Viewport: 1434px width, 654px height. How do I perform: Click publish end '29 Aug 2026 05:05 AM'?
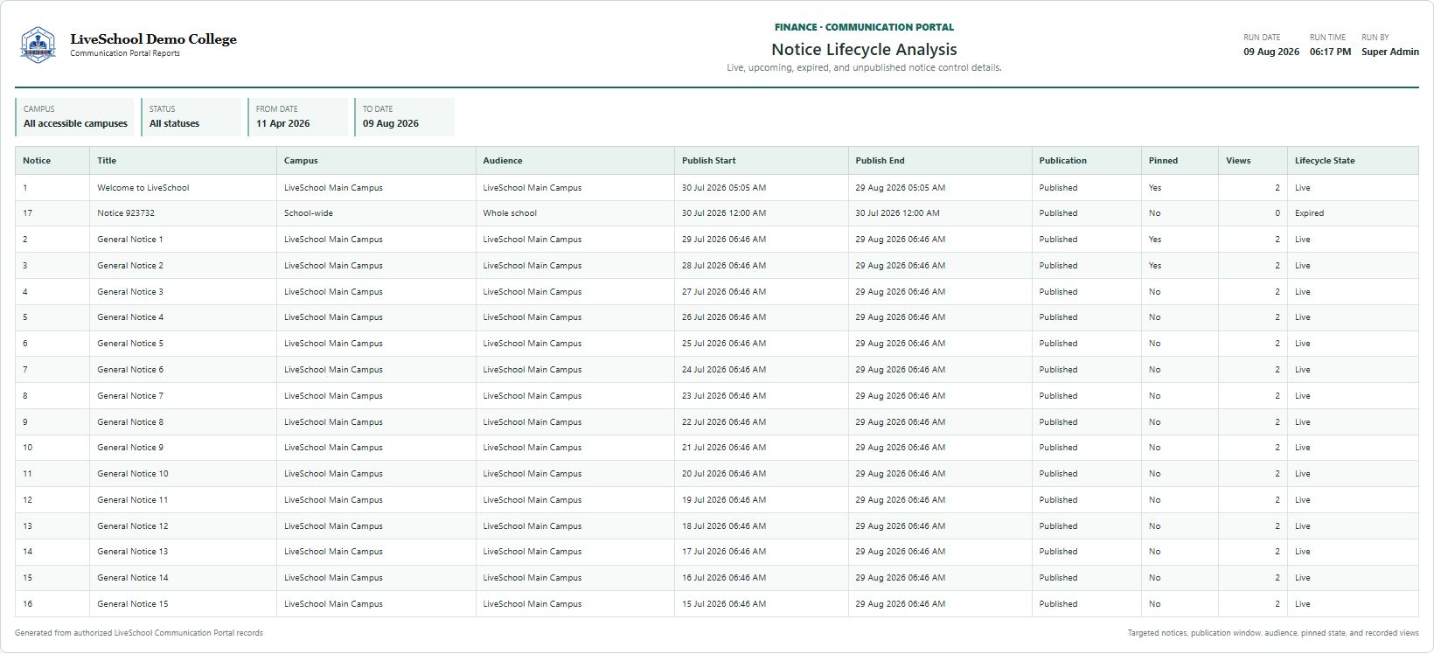pyautogui.click(x=900, y=188)
